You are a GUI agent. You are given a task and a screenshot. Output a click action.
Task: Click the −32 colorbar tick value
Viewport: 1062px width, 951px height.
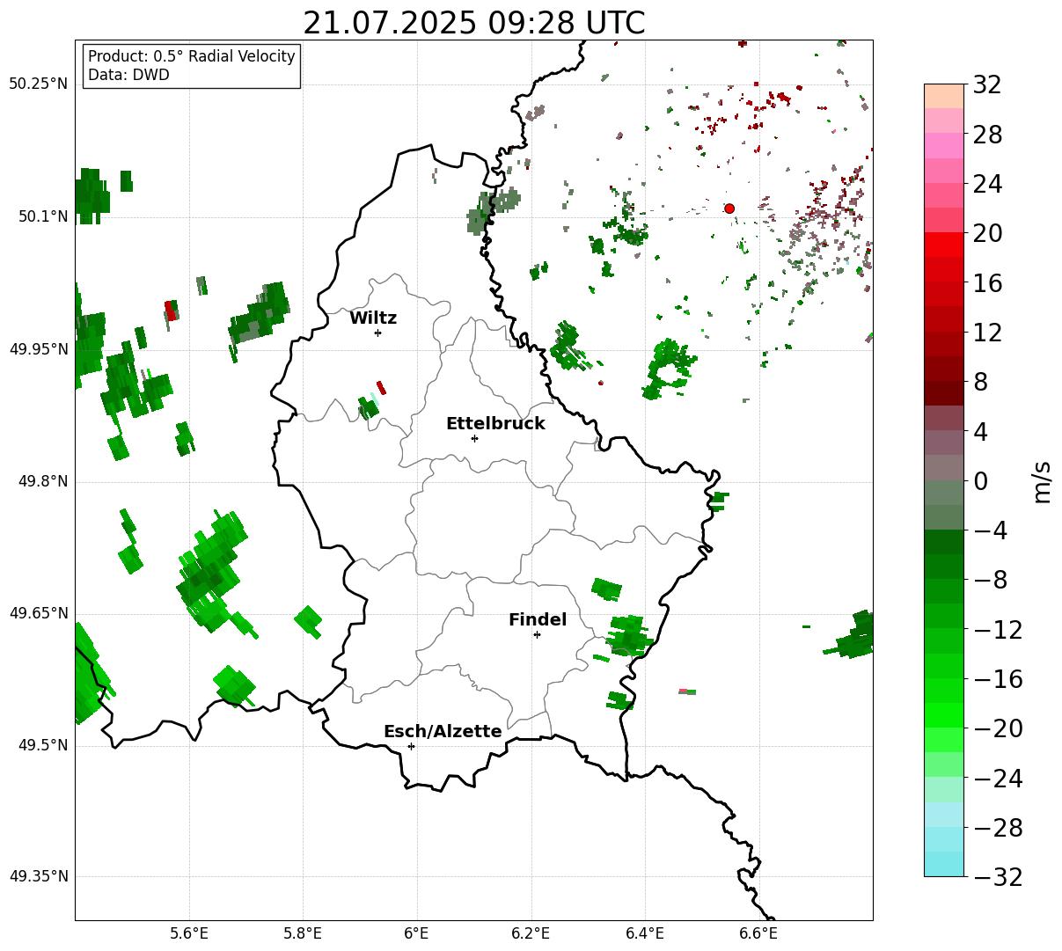(x=997, y=877)
